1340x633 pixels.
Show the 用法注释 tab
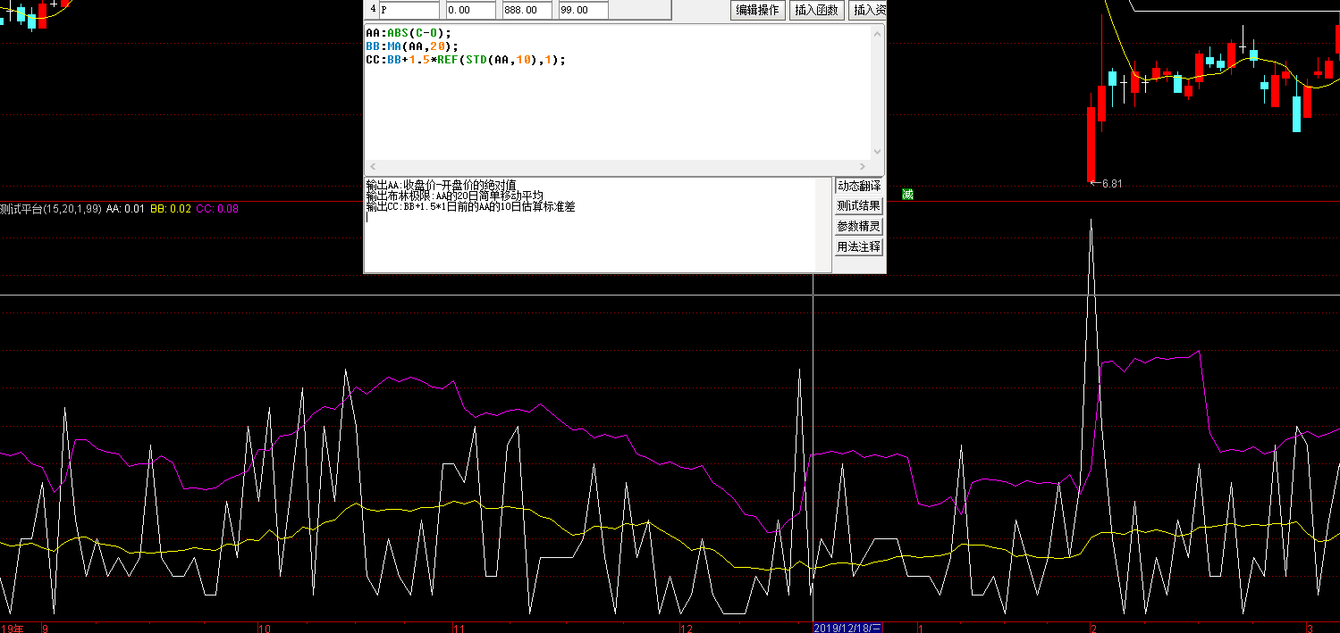858,246
